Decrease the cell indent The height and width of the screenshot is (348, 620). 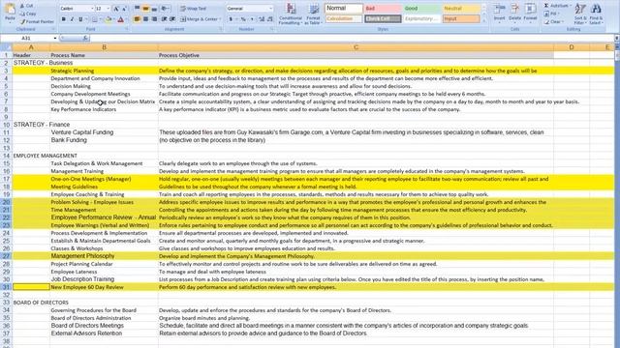pyautogui.click(x=164, y=19)
